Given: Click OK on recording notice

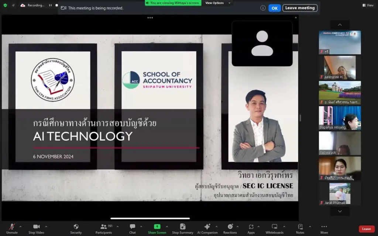Looking at the screenshot, I should click(275, 8).
